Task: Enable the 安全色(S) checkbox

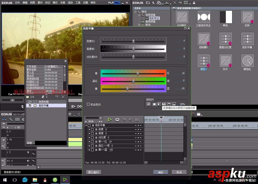Action: coord(88,104)
